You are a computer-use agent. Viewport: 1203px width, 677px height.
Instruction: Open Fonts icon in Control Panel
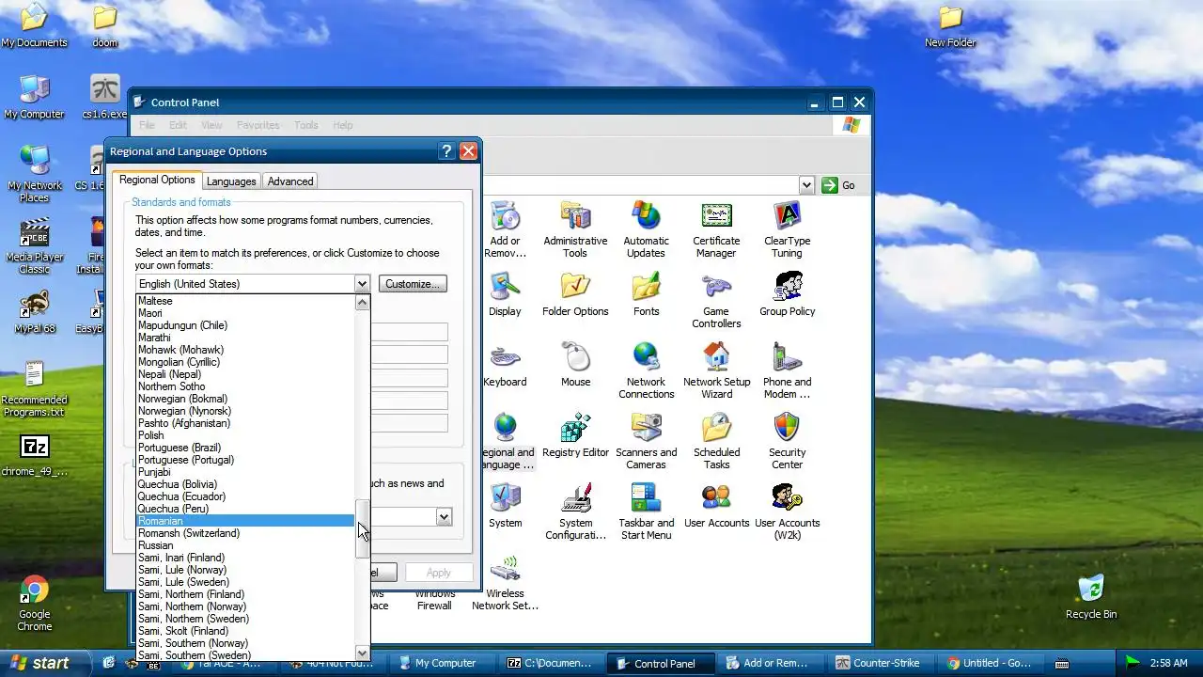[646, 294]
